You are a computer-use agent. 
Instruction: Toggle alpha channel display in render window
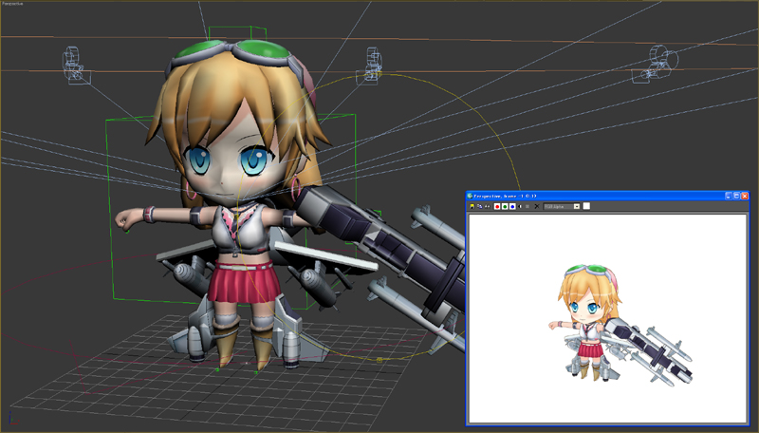[520, 206]
